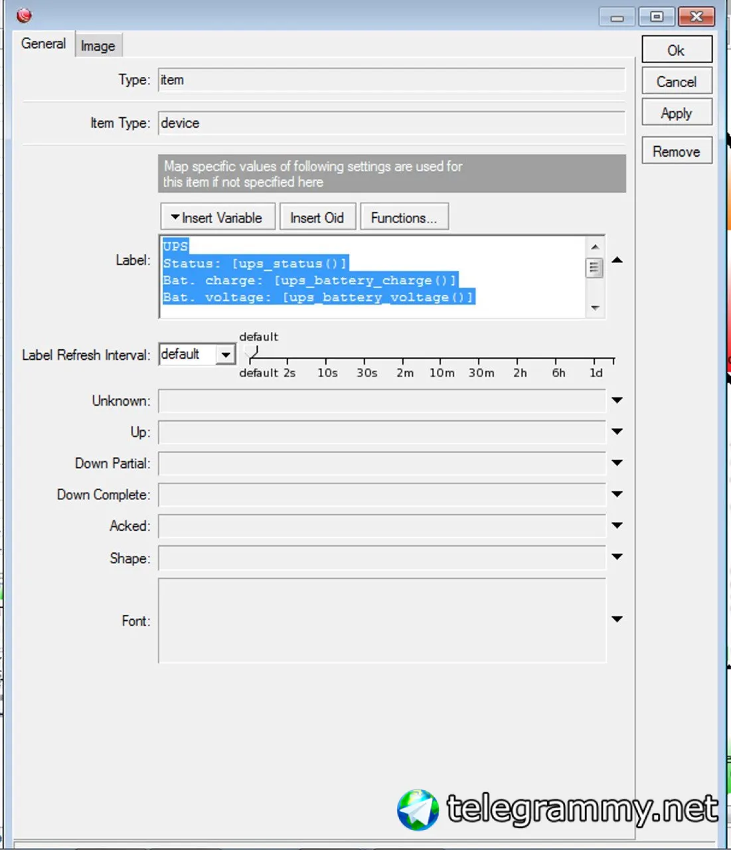Expand the Up color setting
The width and height of the screenshot is (731, 850).
tap(617, 432)
